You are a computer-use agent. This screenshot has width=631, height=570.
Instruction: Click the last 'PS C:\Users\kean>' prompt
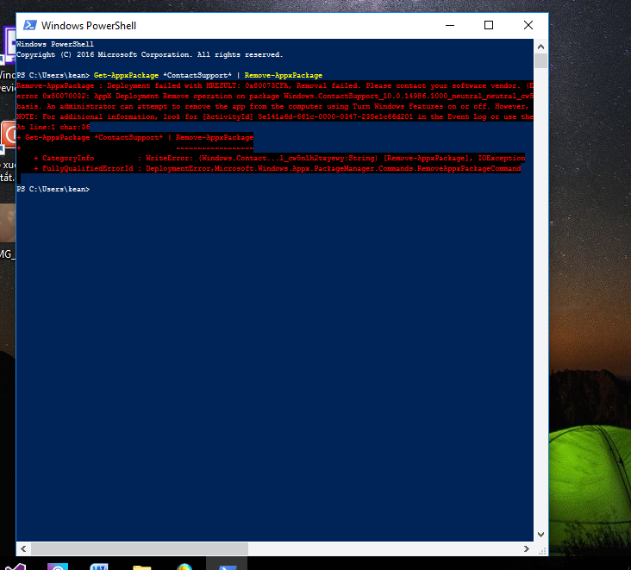tap(53, 189)
